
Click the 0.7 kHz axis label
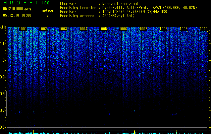3,111
